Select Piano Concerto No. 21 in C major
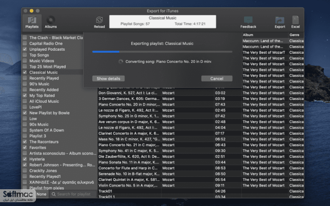The width and height of the screenshot is (330, 206). [x=201, y=145]
